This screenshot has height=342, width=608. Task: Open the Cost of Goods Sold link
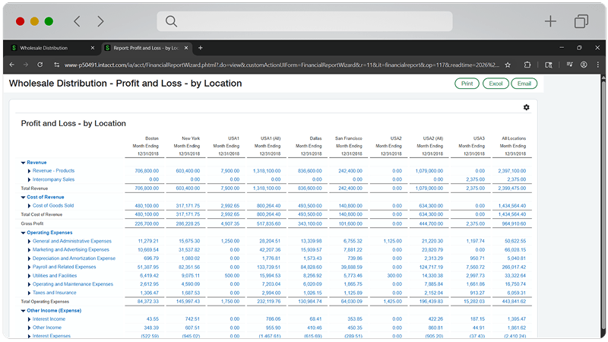coord(53,205)
